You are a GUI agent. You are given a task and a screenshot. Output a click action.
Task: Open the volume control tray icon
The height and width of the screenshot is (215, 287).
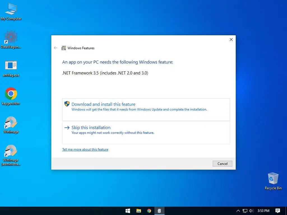click(x=251, y=211)
